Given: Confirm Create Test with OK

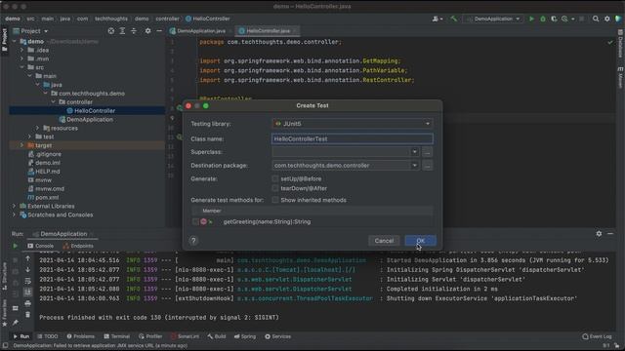Looking at the screenshot, I should click(421, 241).
